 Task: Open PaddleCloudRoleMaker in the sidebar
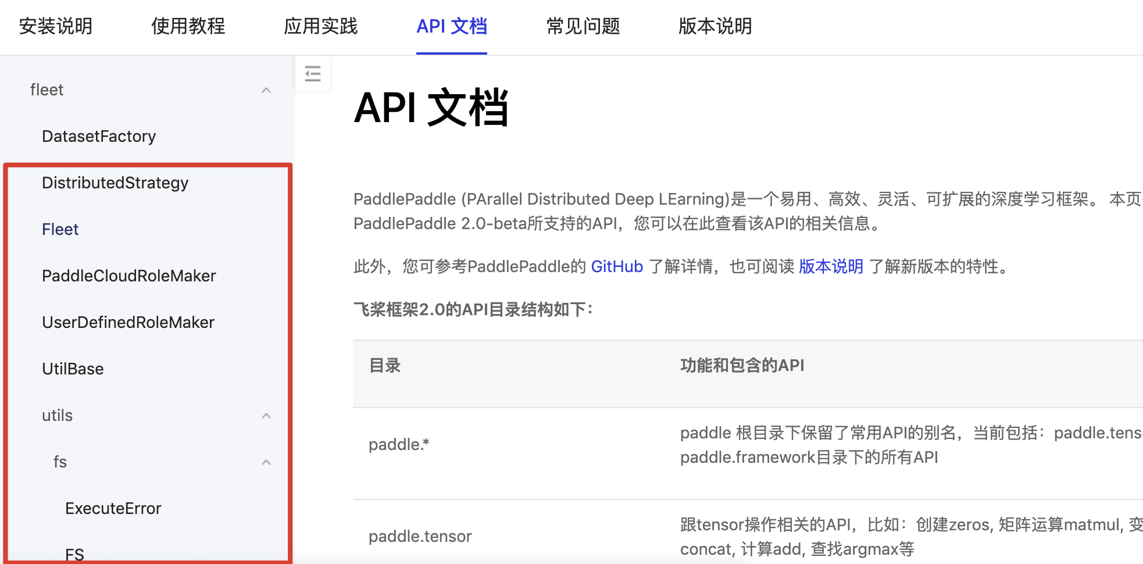click(x=128, y=276)
